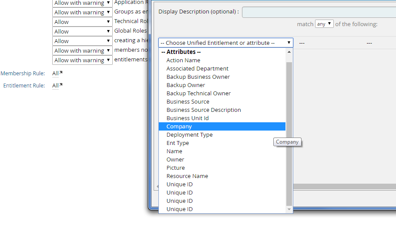The width and height of the screenshot is (396, 225).
Task: Open the match any dropdown
Action: tap(324, 24)
